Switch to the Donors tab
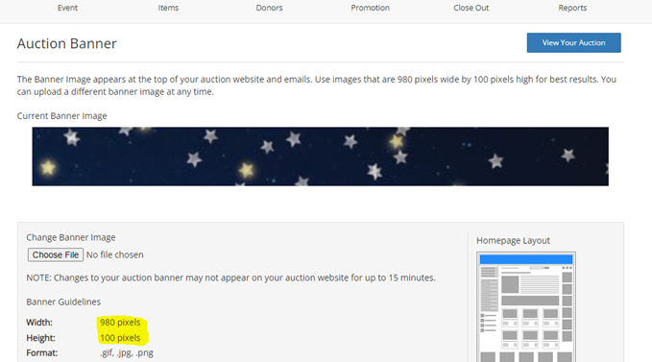Image resolution: width=652 pixels, height=362 pixels. click(x=269, y=8)
